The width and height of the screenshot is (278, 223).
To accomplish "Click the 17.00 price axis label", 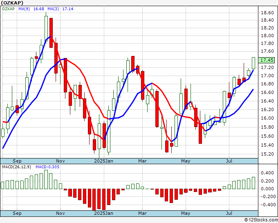I will (267, 76).
